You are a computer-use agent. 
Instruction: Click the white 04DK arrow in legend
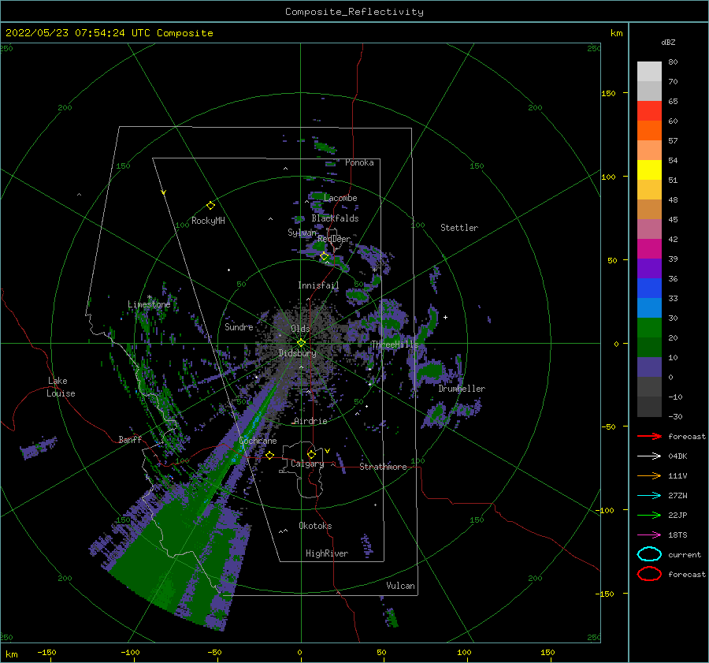pos(649,456)
